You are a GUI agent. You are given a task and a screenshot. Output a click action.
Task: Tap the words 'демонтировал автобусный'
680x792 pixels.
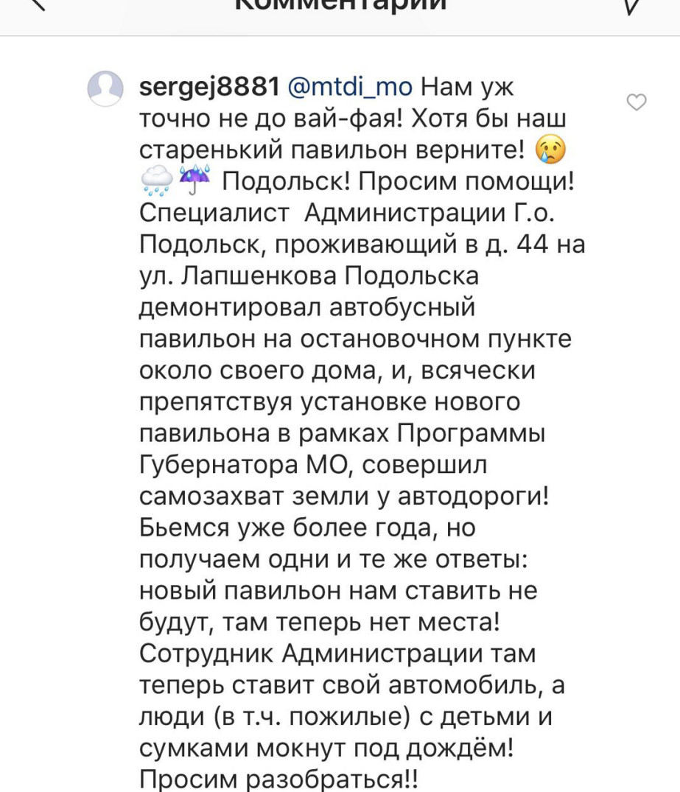[307, 306]
